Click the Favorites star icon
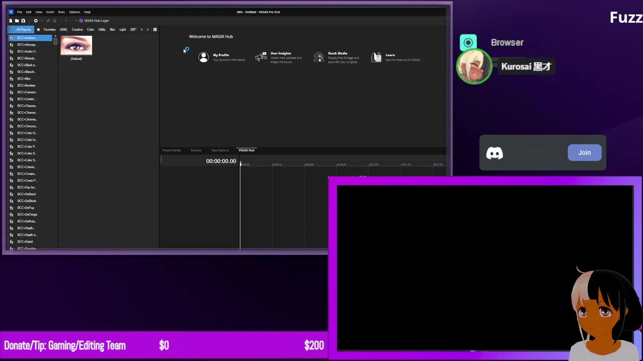 point(38,30)
